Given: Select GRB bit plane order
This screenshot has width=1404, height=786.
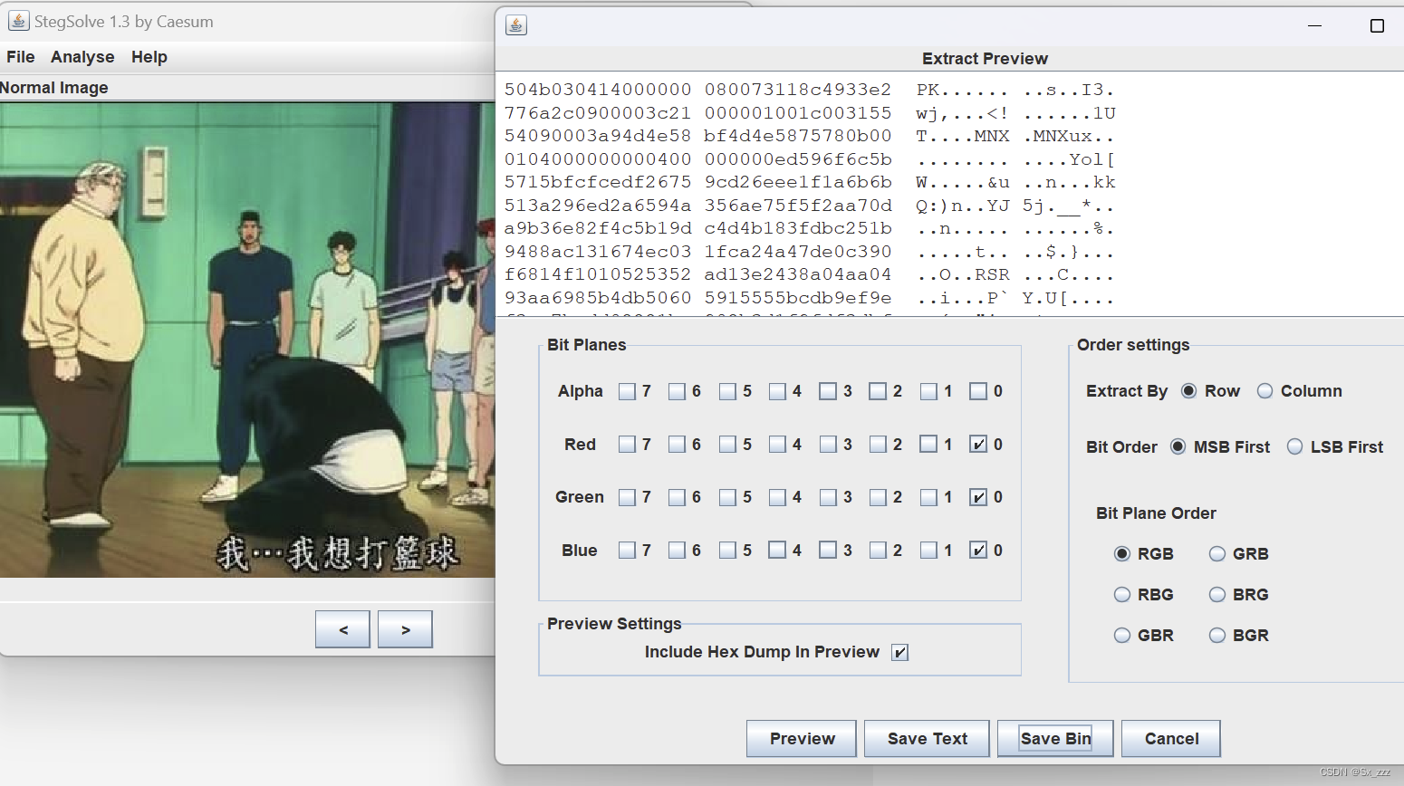Looking at the screenshot, I should click(x=1217, y=553).
